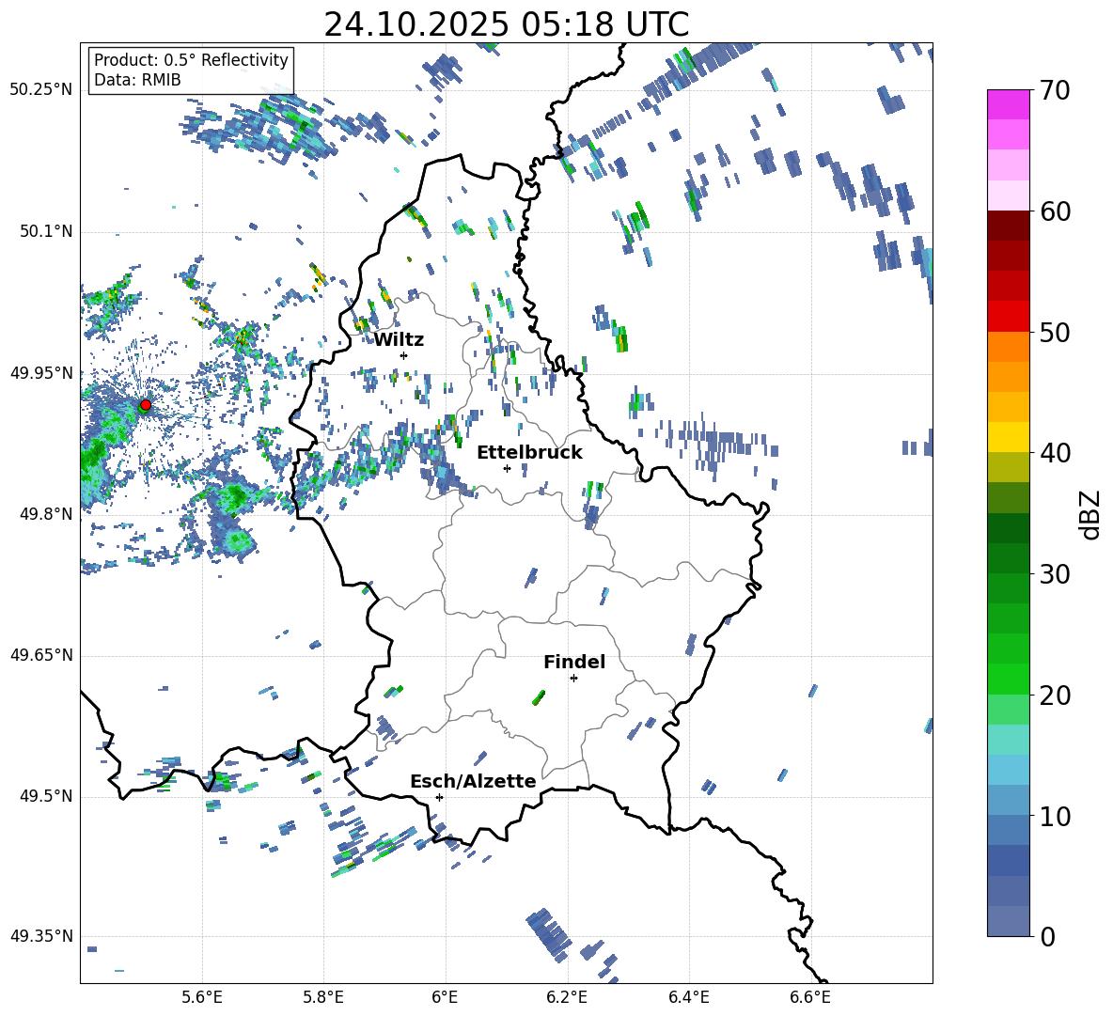Click the title 24.10.2025 05:18 UTC
The image size is (1113, 1016).
[506, 24]
